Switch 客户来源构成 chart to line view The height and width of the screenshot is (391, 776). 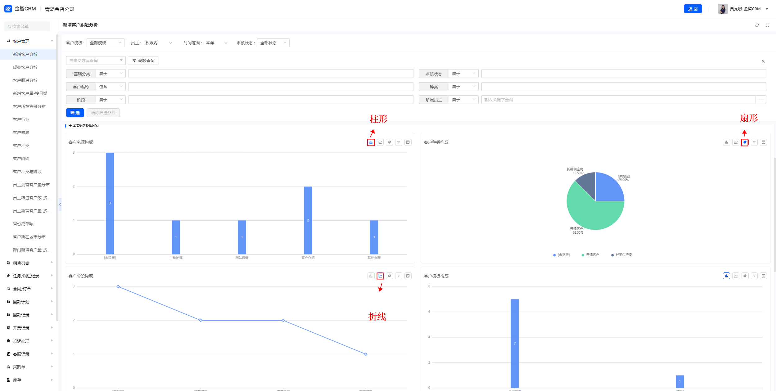(380, 142)
